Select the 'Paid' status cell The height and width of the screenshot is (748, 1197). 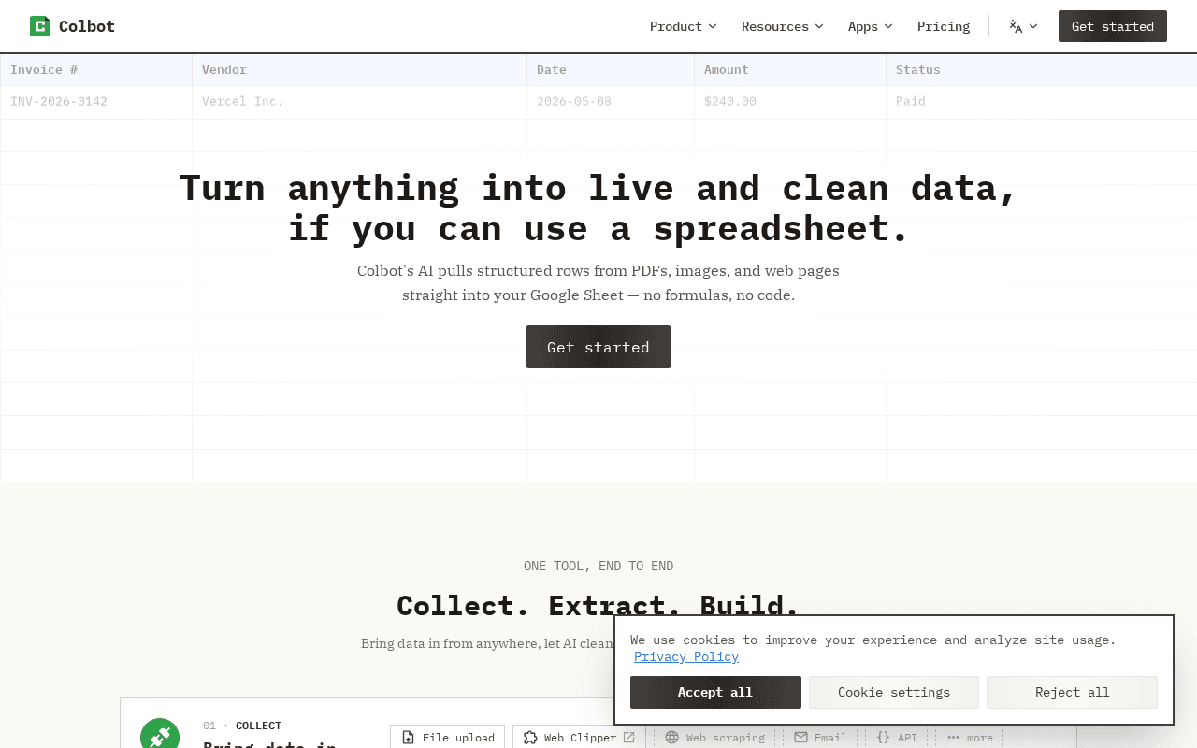click(x=1042, y=102)
